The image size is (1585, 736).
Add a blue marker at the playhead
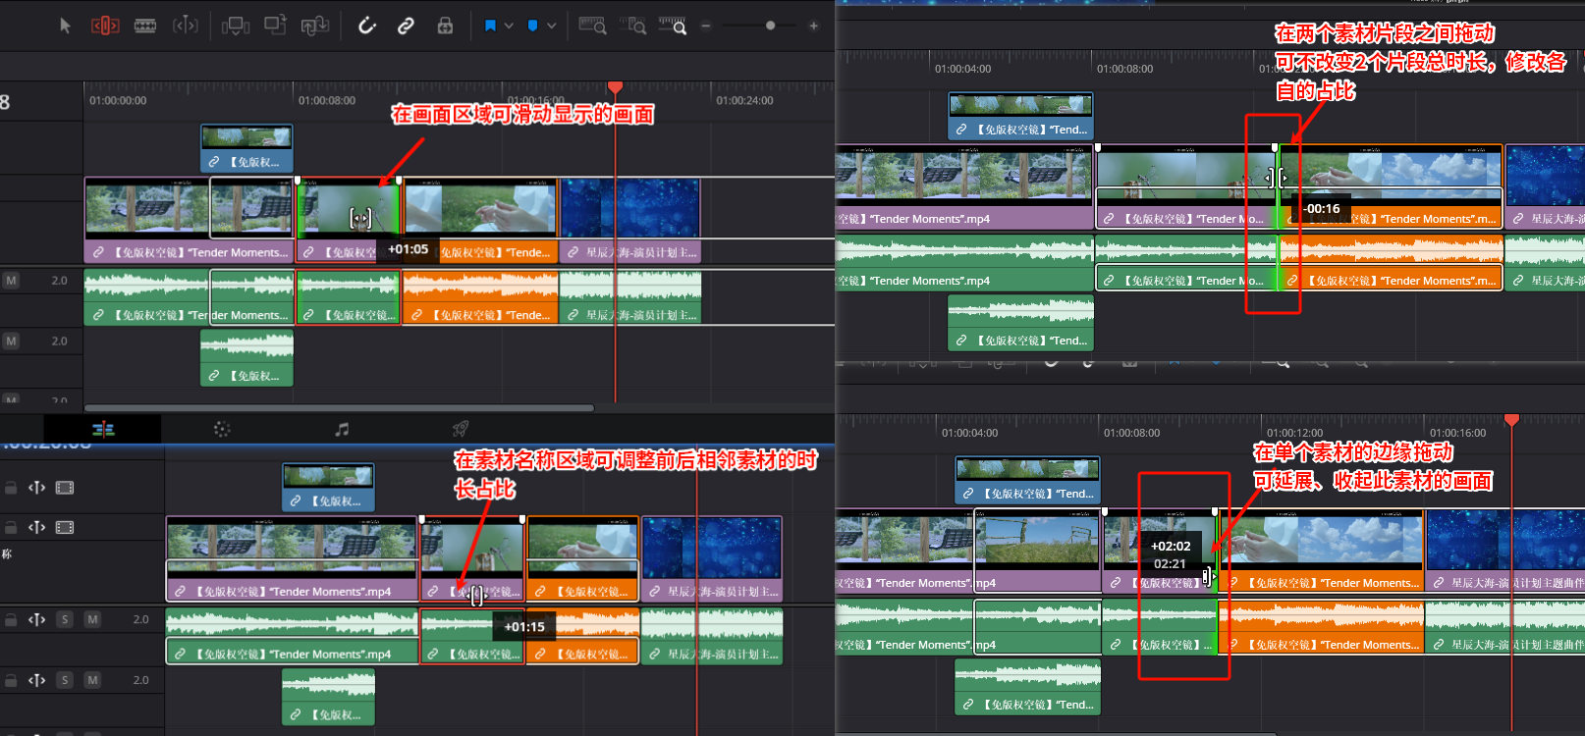(x=532, y=26)
